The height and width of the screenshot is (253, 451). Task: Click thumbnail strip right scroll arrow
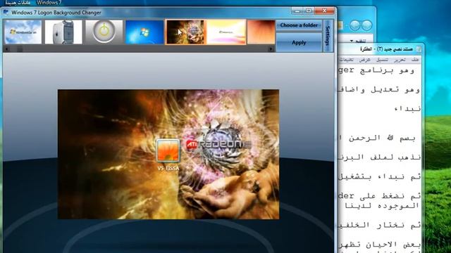[x=271, y=49]
